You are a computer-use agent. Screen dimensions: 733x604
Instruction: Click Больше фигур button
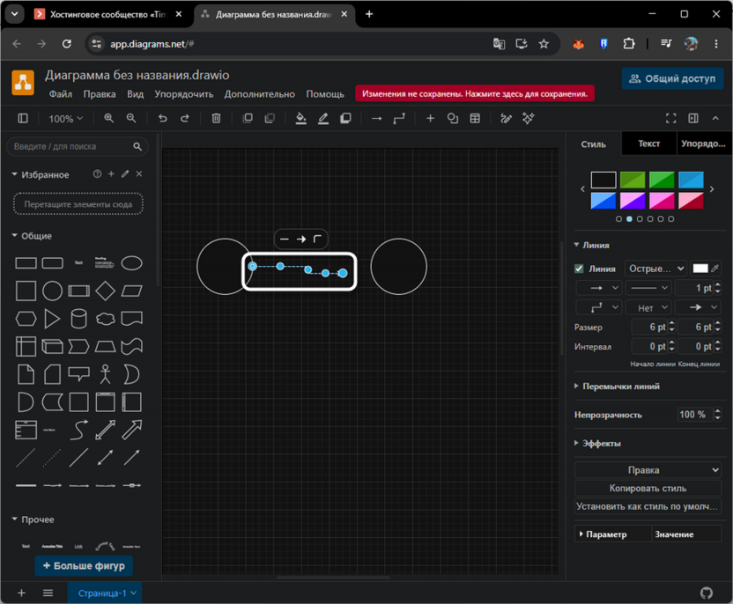(x=84, y=565)
